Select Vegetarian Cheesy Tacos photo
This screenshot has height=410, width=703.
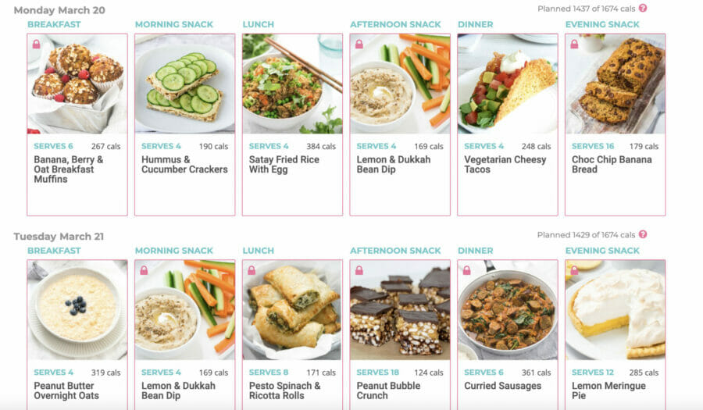(508, 84)
